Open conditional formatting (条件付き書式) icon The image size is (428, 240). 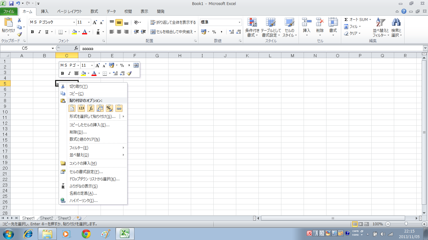coord(252,27)
